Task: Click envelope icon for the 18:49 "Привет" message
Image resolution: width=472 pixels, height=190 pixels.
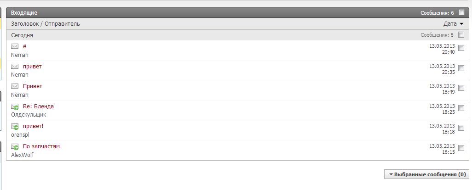Action: (15, 86)
